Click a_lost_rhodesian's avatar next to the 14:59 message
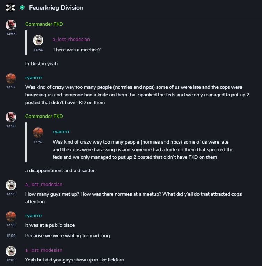262x266 pixels. (x=11, y=185)
